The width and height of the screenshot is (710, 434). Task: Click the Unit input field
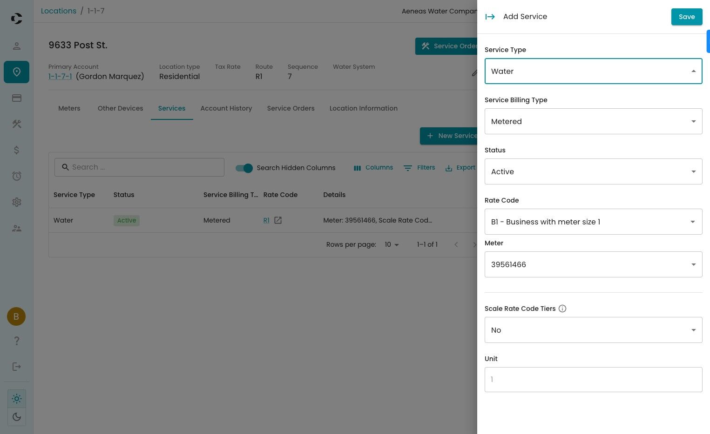593,380
